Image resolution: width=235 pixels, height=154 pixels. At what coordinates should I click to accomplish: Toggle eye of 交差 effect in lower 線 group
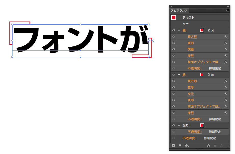pos(174,94)
